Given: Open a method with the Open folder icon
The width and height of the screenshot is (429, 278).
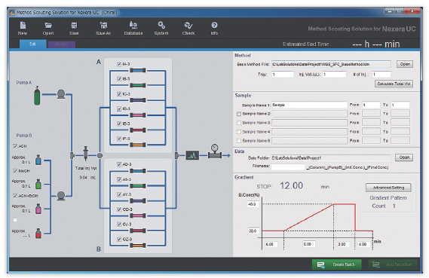Looking at the screenshot, I should click(48, 26).
